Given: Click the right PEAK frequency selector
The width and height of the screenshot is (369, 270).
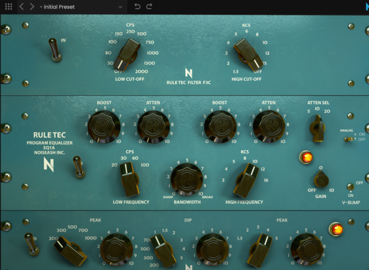Looking at the screenshot, I should [x=260, y=251].
